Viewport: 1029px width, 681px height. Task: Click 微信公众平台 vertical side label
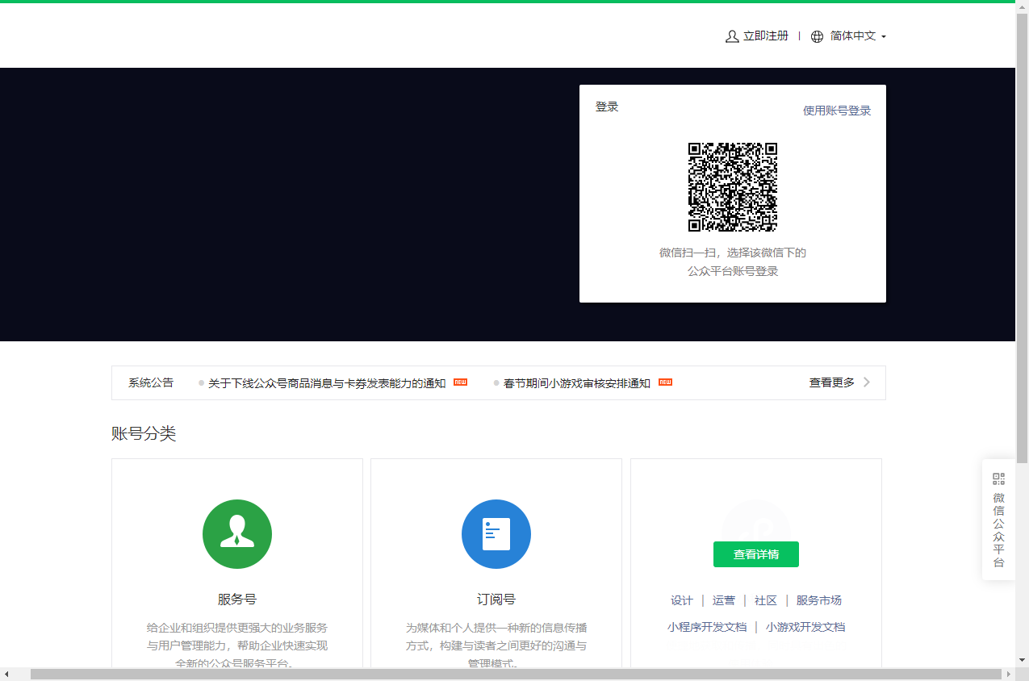click(999, 530)
